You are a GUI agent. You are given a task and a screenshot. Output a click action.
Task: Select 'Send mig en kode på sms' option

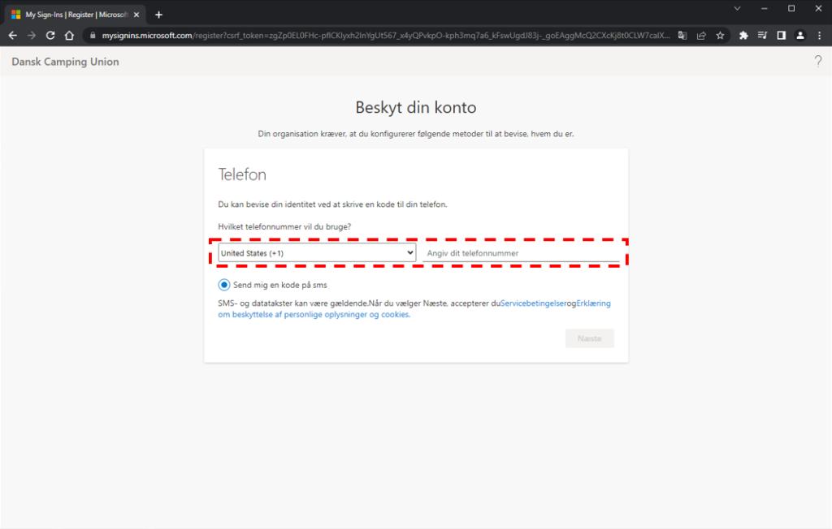(x=224, y=285)
